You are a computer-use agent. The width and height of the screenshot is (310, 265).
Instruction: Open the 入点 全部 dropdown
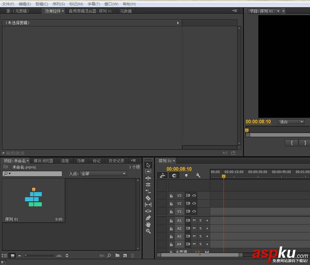(103, 174)
